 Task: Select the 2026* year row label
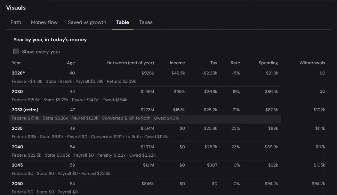[x=18, y=73]
